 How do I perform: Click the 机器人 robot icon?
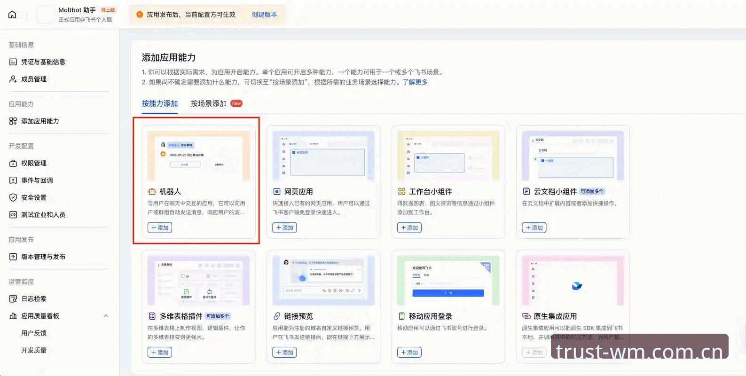pyautogui.click(x=152, y=192)
